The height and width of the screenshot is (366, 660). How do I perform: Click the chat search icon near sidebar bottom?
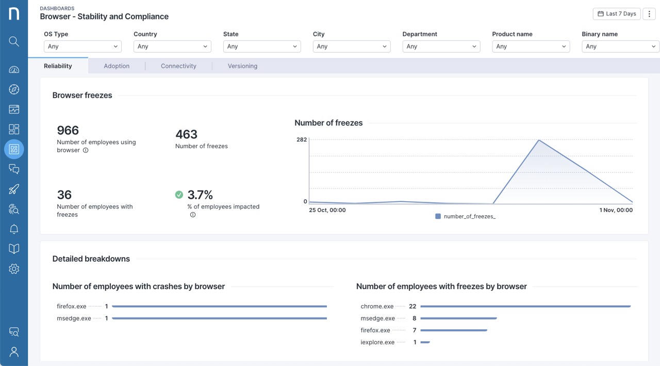14,332
